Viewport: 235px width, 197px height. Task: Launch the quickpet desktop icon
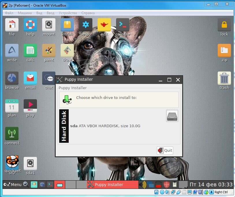click(12, 162)
